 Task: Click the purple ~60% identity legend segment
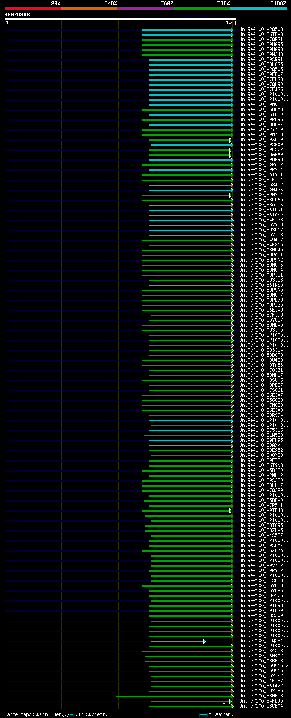(145, 8)
